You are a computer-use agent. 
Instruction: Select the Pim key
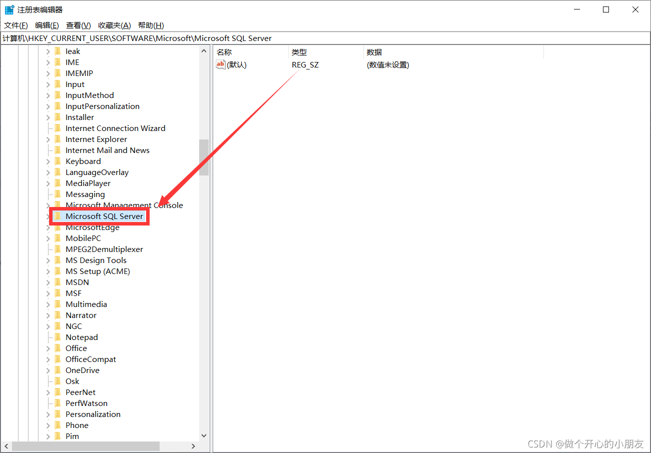(72, 436)
